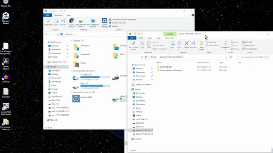Open File tab in front window
Image resolution: width=273 pixels, height=153 pixels.
click(x=132, y=38)
